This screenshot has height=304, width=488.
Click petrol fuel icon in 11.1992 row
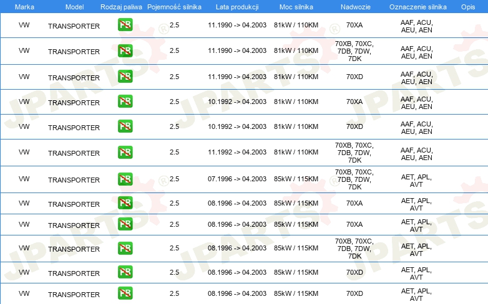pos(125,152)
